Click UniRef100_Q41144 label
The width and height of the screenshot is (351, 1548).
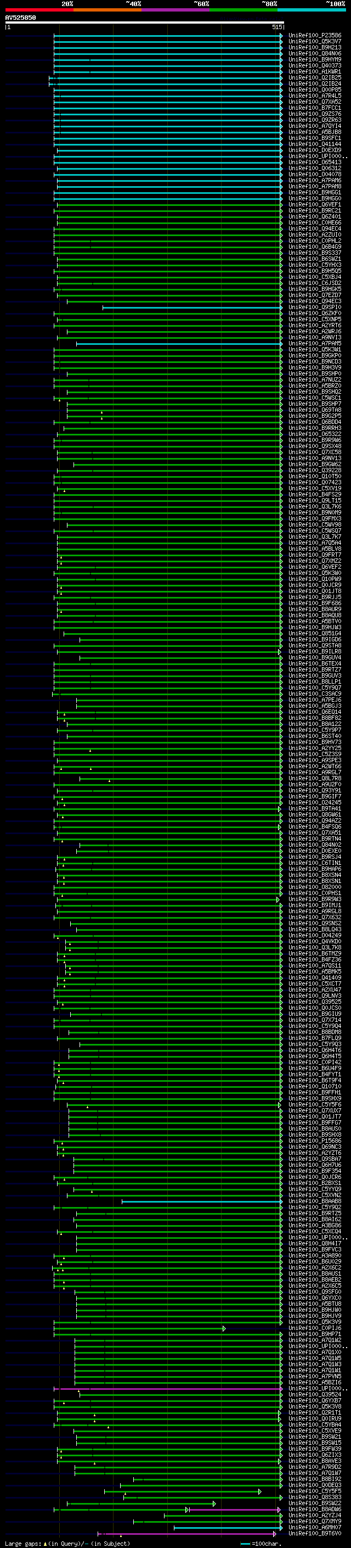coord(315,144)
